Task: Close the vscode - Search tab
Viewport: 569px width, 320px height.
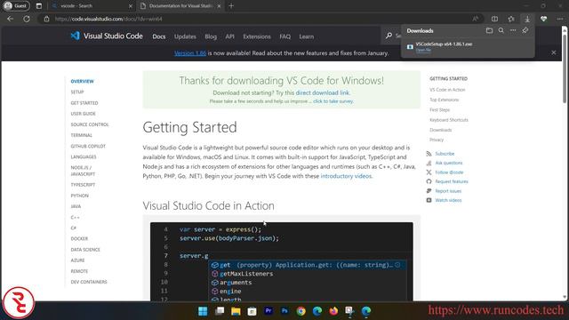Action: point(131,6)
